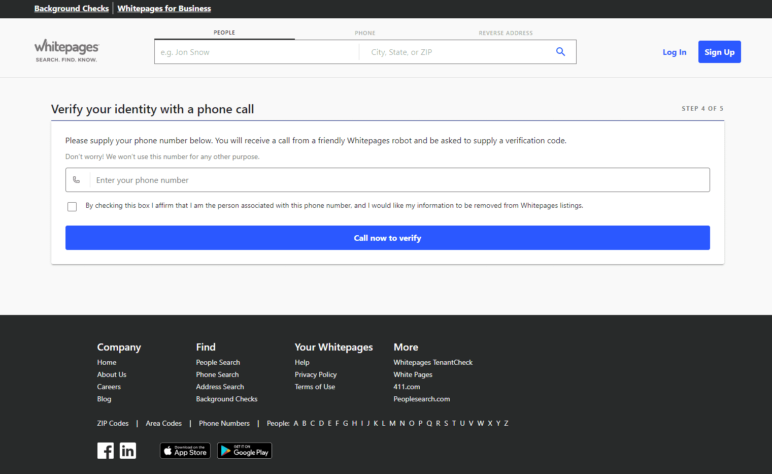Open the White Pages footer link
Screen dimensions: 772x474
(413, 374)
